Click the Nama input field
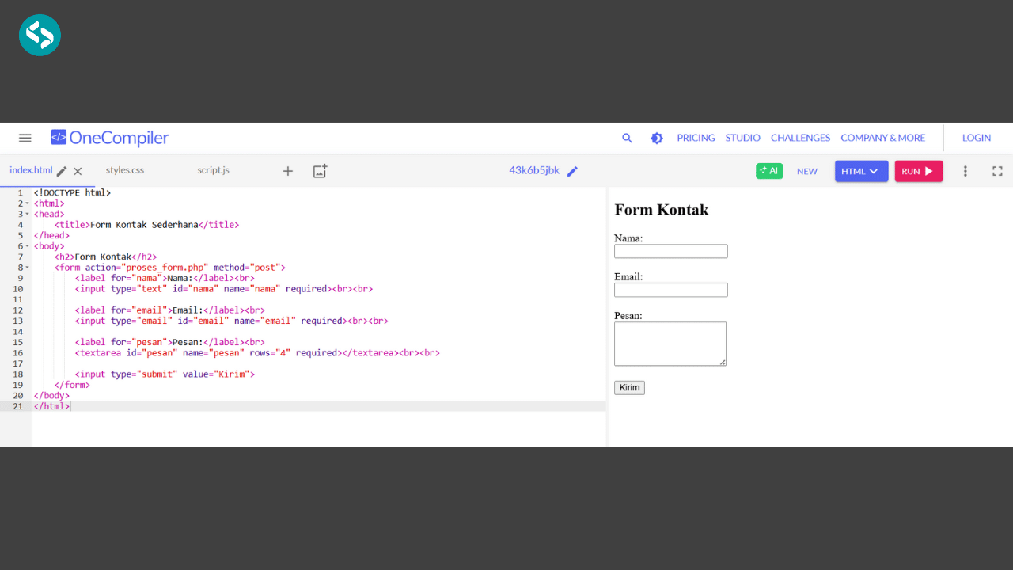This screenshot has width=1013, height=570. (670, 251)
